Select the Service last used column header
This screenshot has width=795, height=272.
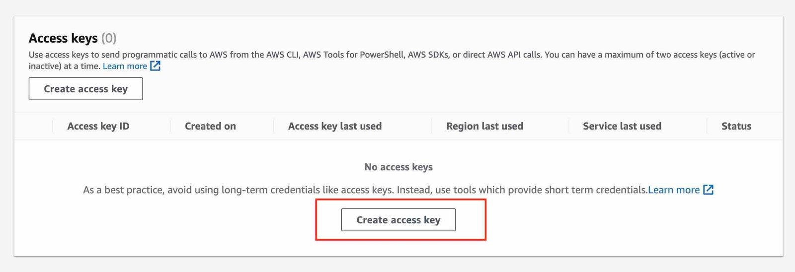pyautogui.click(x=622, y=126)
